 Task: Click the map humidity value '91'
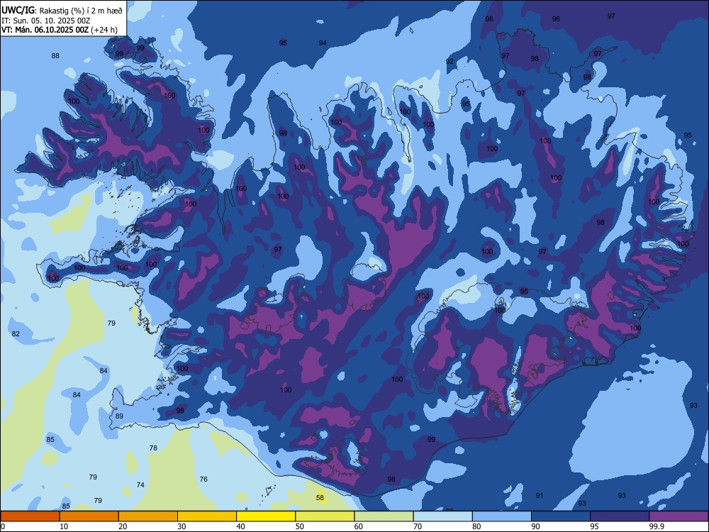coord(540,495)
